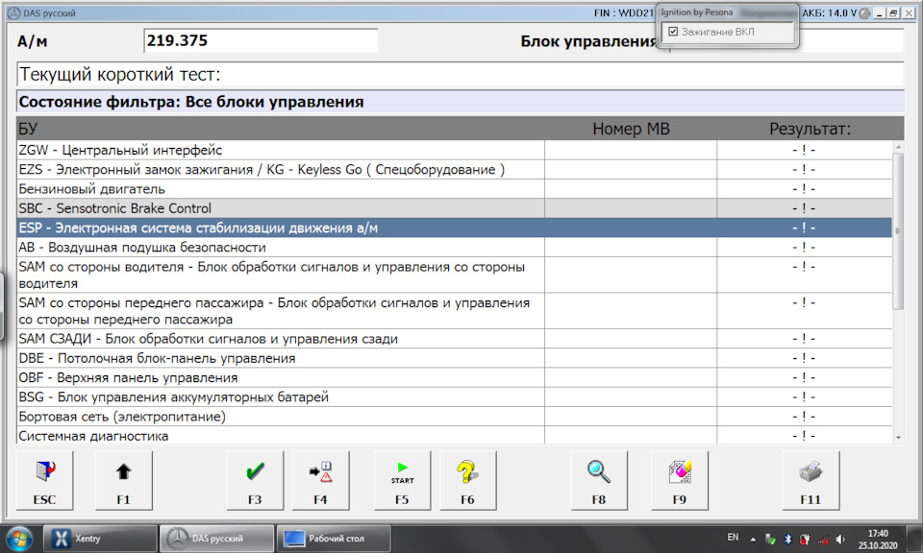Start the short test with F5

coord(402,480)
